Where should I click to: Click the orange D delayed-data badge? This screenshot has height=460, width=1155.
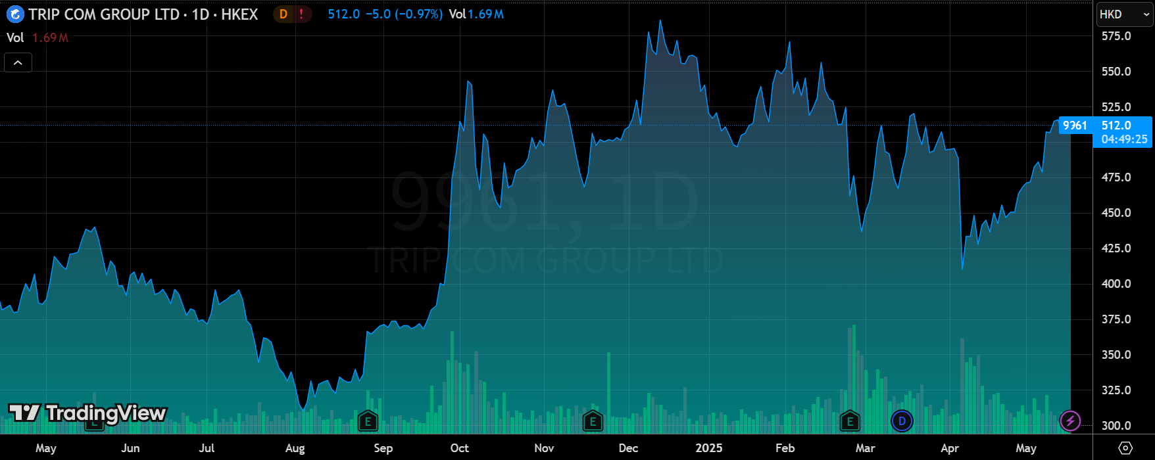point(283,14)
